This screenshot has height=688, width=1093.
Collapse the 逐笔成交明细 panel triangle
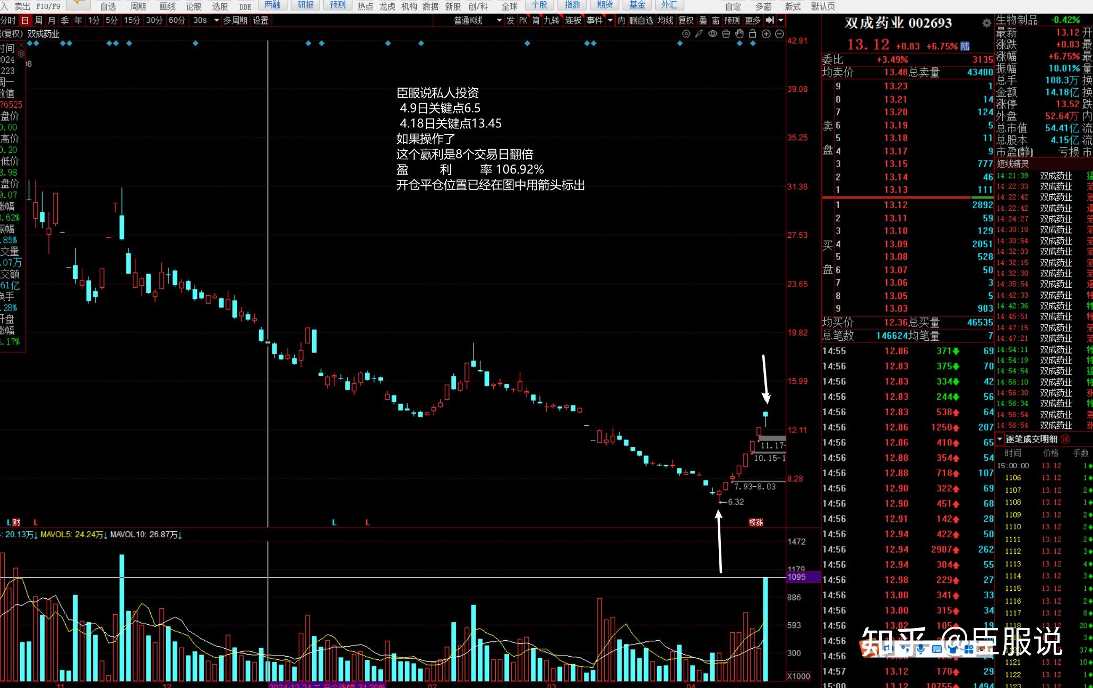[x=1000, y=439]
